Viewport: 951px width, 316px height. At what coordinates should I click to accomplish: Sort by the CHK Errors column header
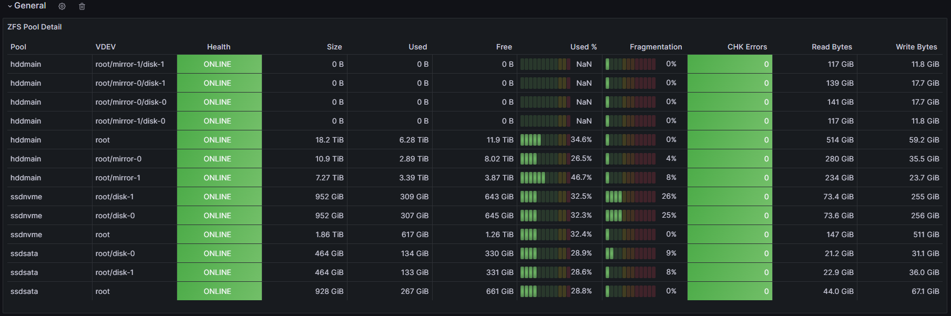point(747,47)
